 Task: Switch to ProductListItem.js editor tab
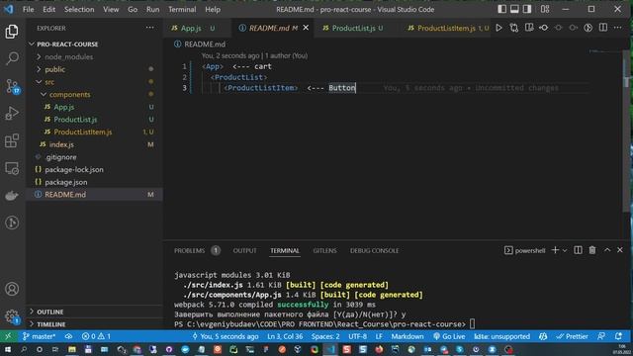point(446,28)
